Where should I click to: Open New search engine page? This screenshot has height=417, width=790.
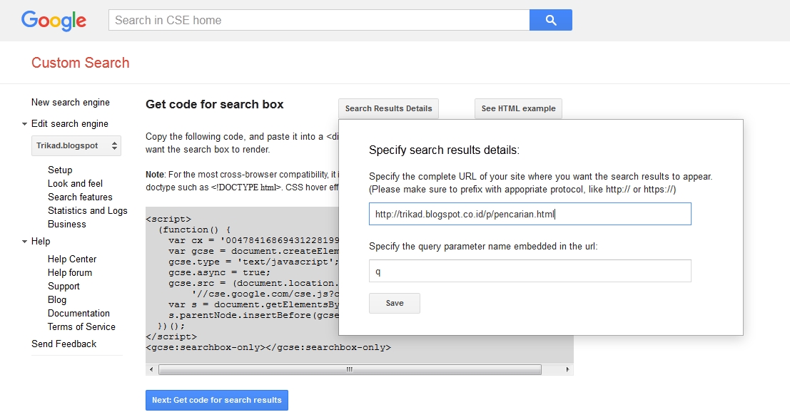coord(71,103)
